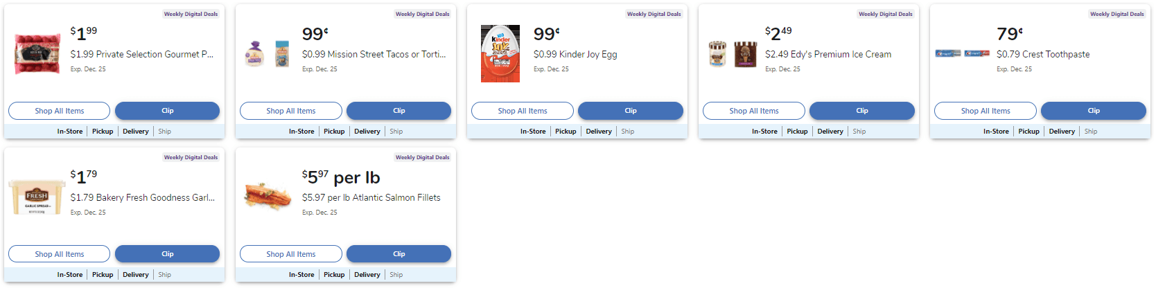Shop all items for Bakery Fresh Goodness
Screen dimensions: 1156x288
click(x=59, y=254)
